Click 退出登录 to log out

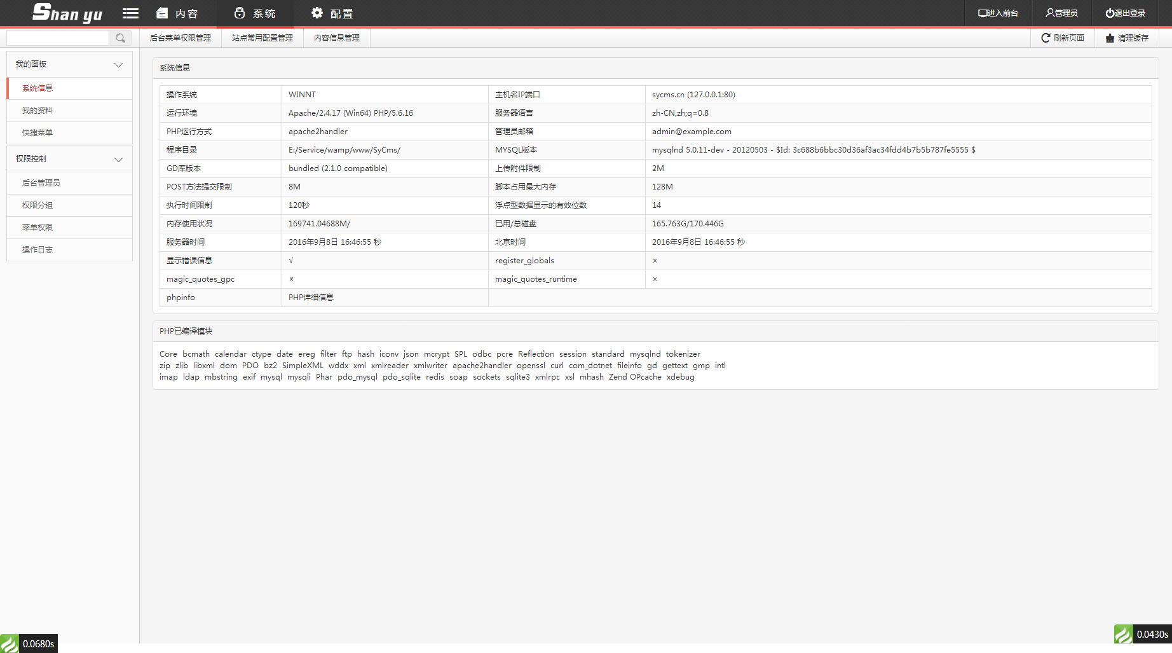coord(1125,13)
